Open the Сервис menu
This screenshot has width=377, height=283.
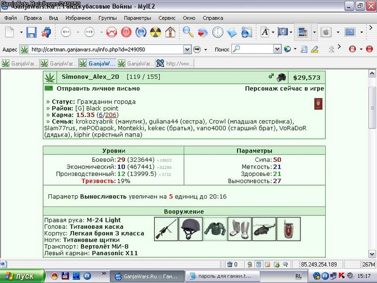167,18
